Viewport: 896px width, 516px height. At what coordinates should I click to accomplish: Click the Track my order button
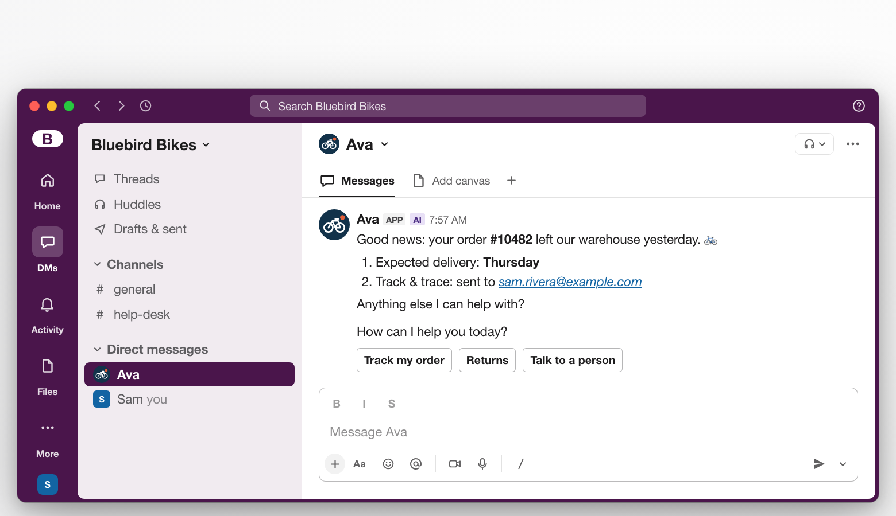(404, 360)
